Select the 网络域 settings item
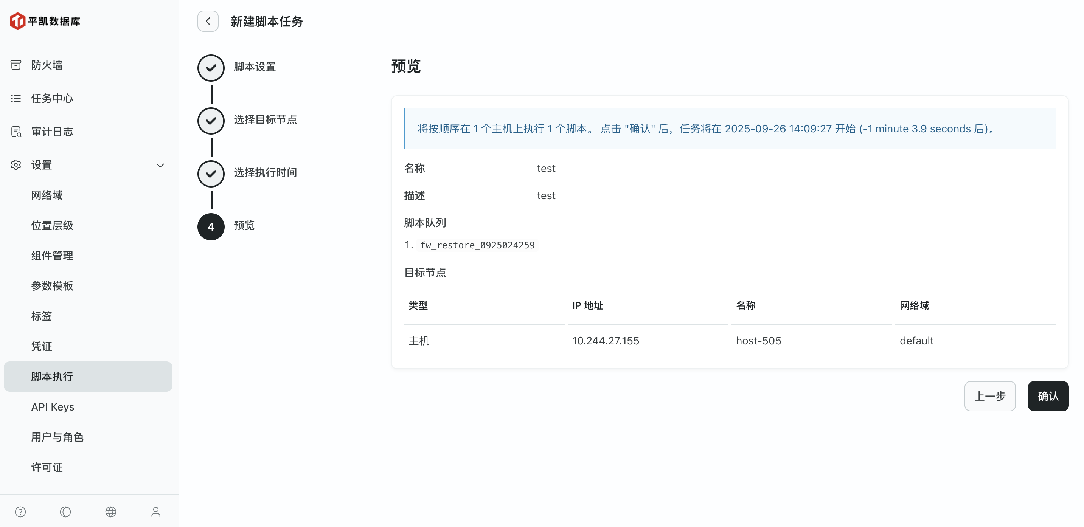This screenshot has width=1084, height=527. pos(47,195)
